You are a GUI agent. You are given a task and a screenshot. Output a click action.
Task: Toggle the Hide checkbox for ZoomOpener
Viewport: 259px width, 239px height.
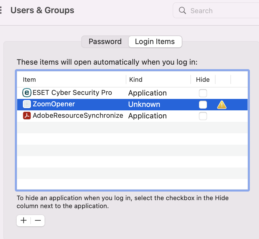click(x=203, y=105)
